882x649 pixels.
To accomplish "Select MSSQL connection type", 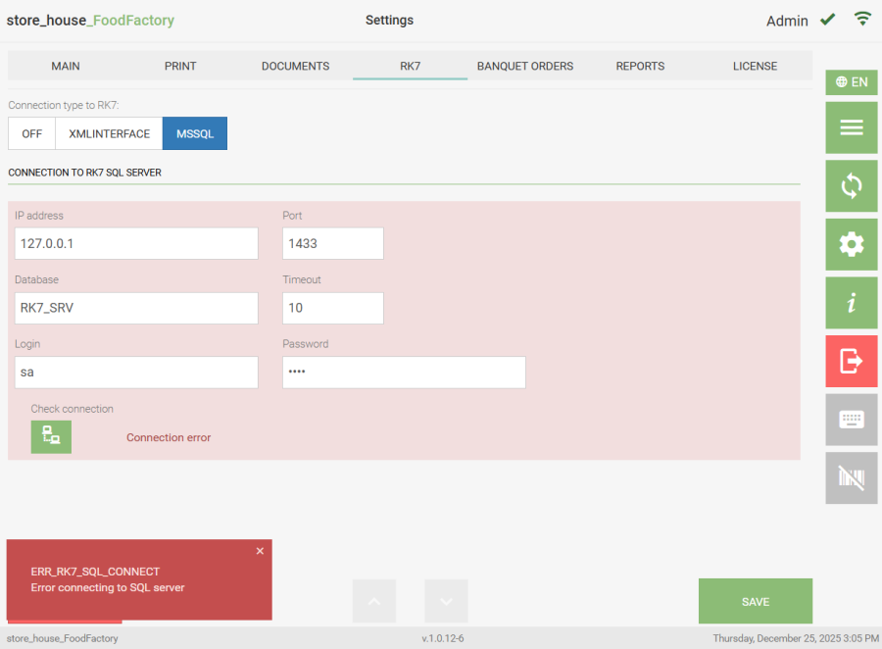I will pyautogui.click(x=195, y=134).
